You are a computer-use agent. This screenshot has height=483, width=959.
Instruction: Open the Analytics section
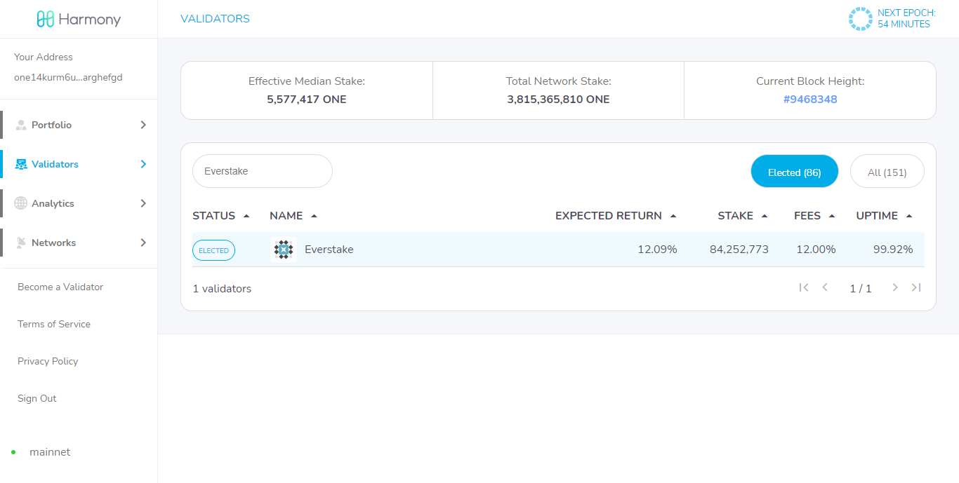(x=79, y=203)
